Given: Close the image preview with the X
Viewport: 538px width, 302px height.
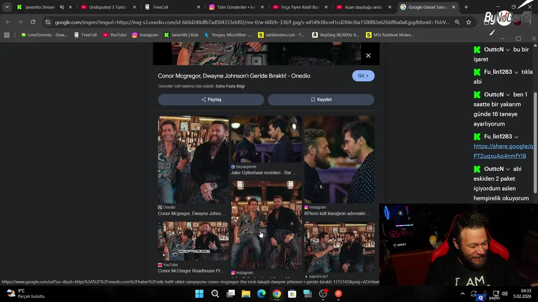Looking at the screenshot, I should [368, 55].
